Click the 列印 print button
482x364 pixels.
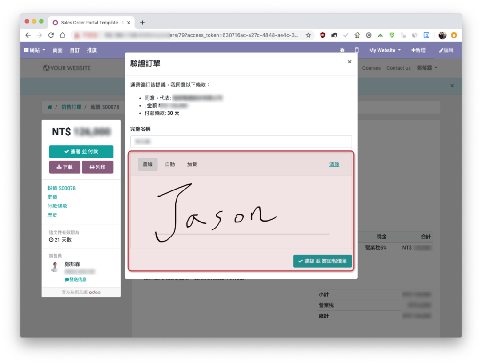[x=98, y=167]
